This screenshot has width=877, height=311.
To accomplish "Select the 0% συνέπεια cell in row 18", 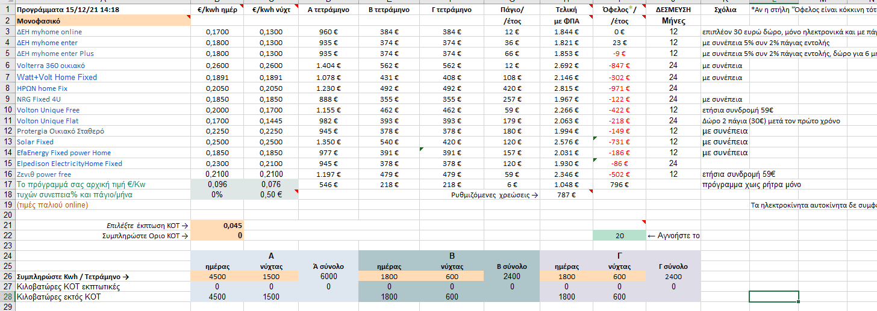I will point(217,194).
